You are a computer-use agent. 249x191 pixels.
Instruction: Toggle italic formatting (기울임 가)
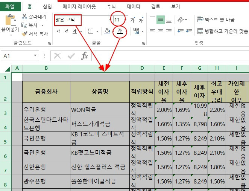click(x=66, y=31)
